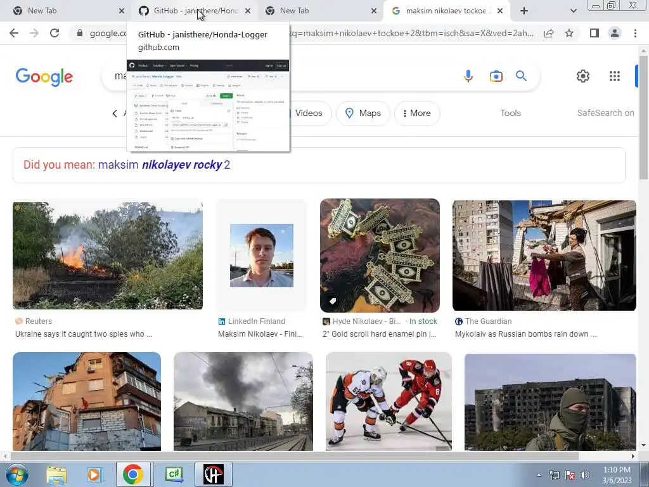Viewport: 649px width, 487px height.
Task: Click the SafeSearch on setting
Action: [x=605, y=113]
